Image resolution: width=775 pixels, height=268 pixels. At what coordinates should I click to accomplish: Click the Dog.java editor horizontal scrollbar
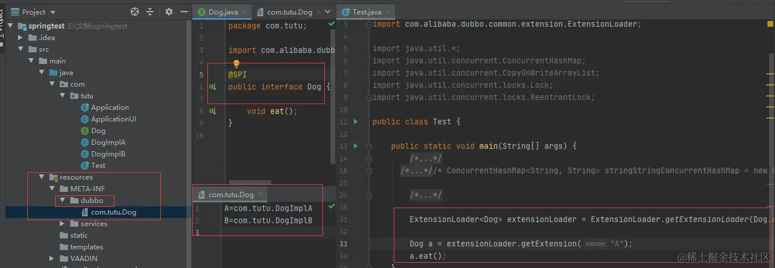pyautogui.click(x=251, y=184)
